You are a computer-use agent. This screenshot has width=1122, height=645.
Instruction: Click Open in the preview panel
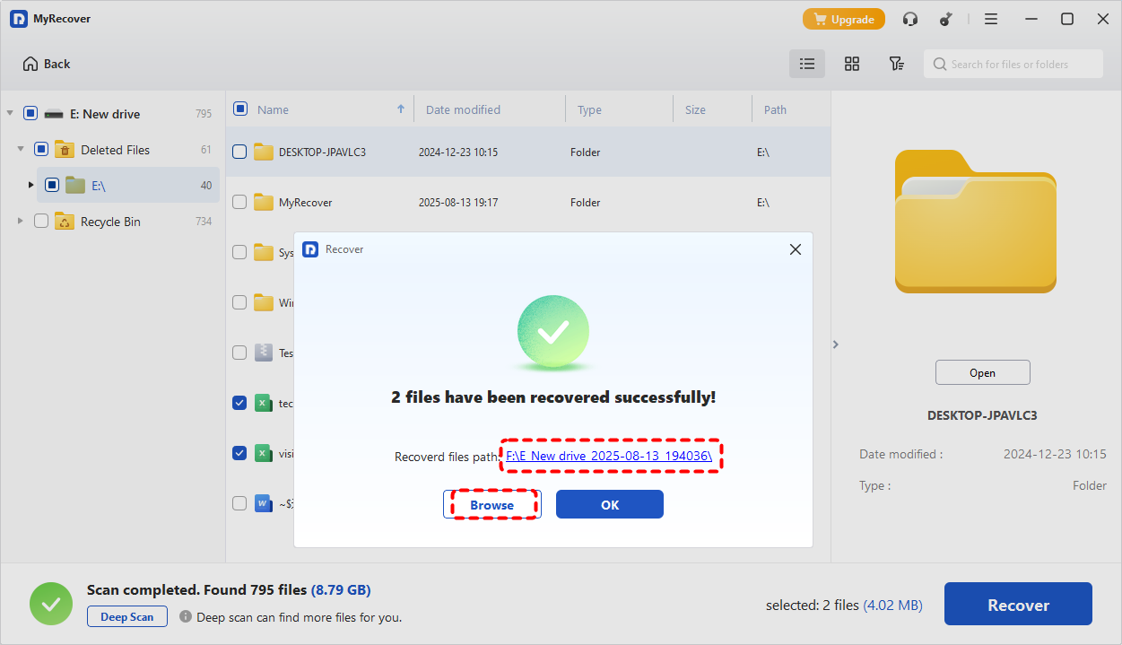tap(983, 372)
